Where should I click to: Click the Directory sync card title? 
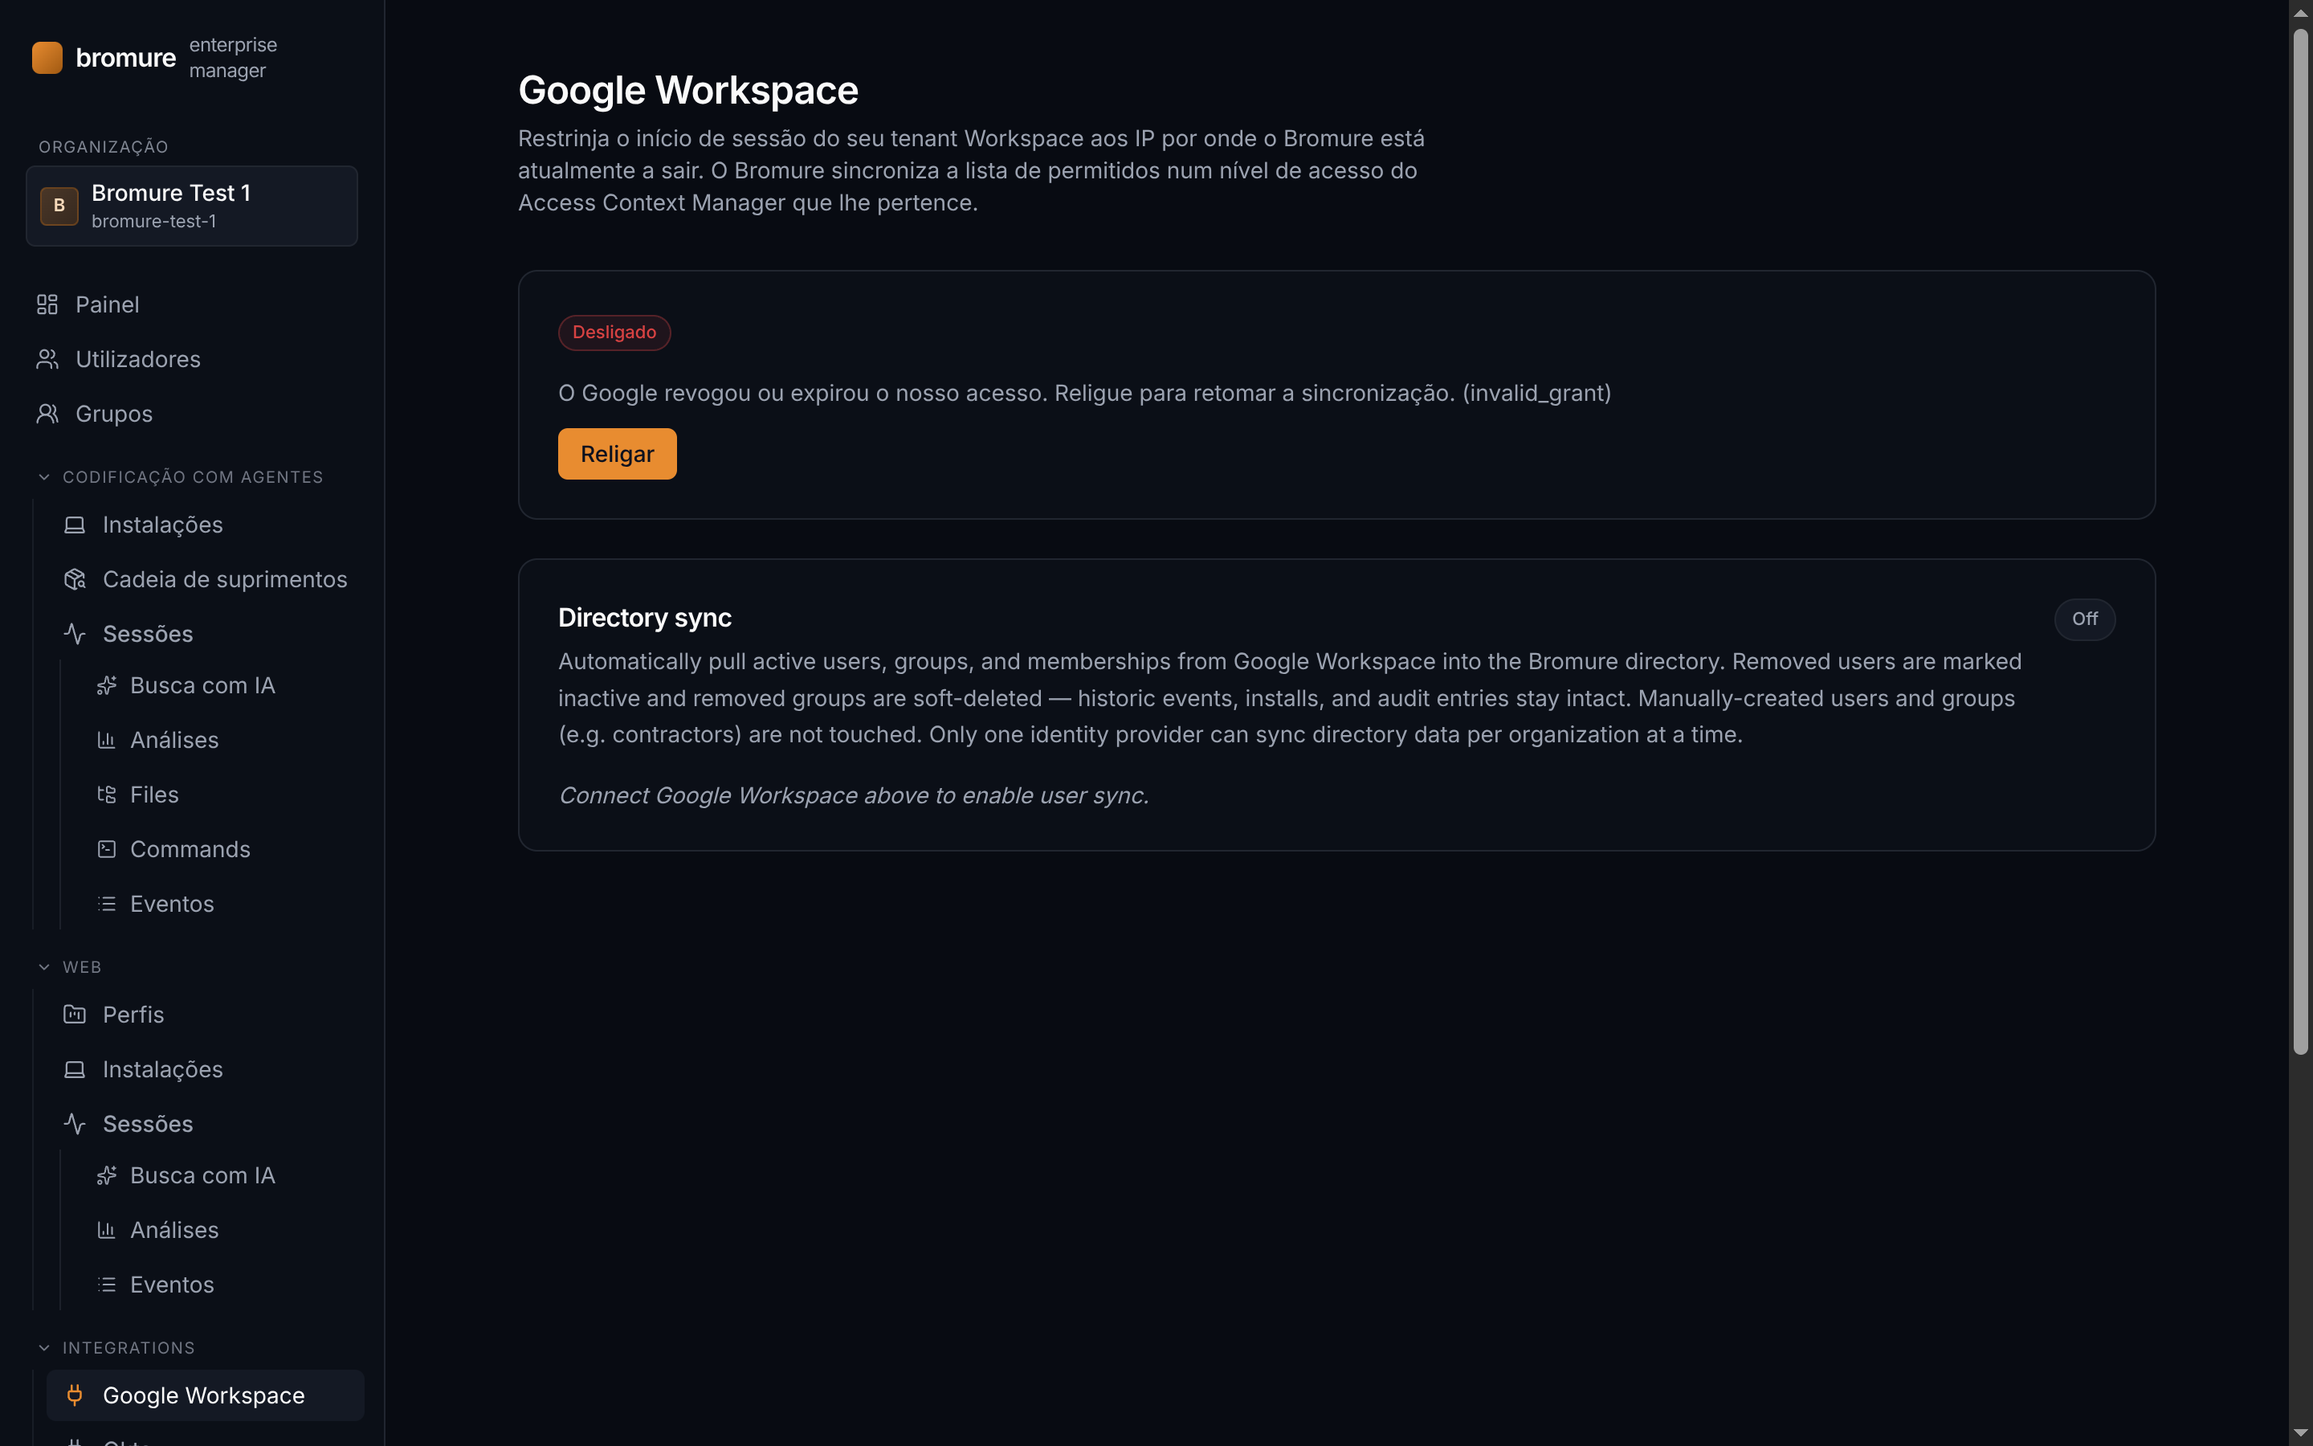[644, 618]
